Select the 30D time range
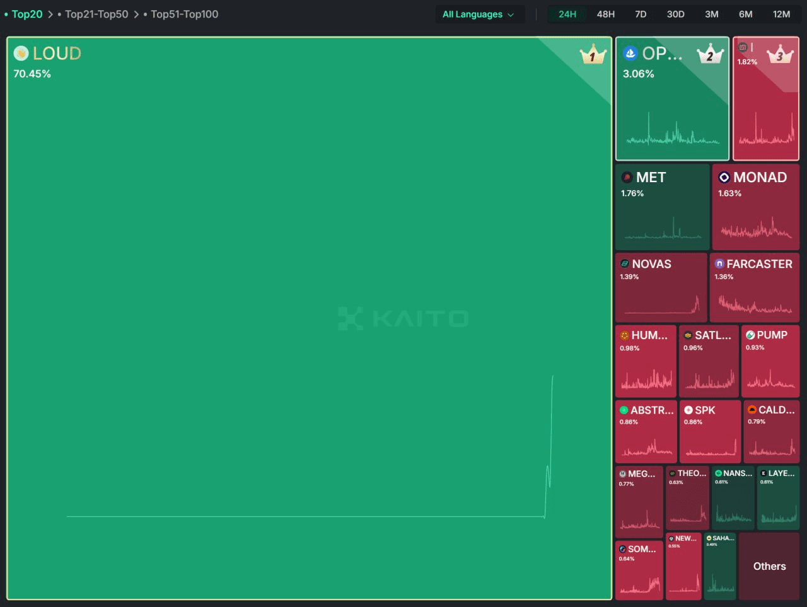Screen dimensions: 807x607 click(676, 14)
